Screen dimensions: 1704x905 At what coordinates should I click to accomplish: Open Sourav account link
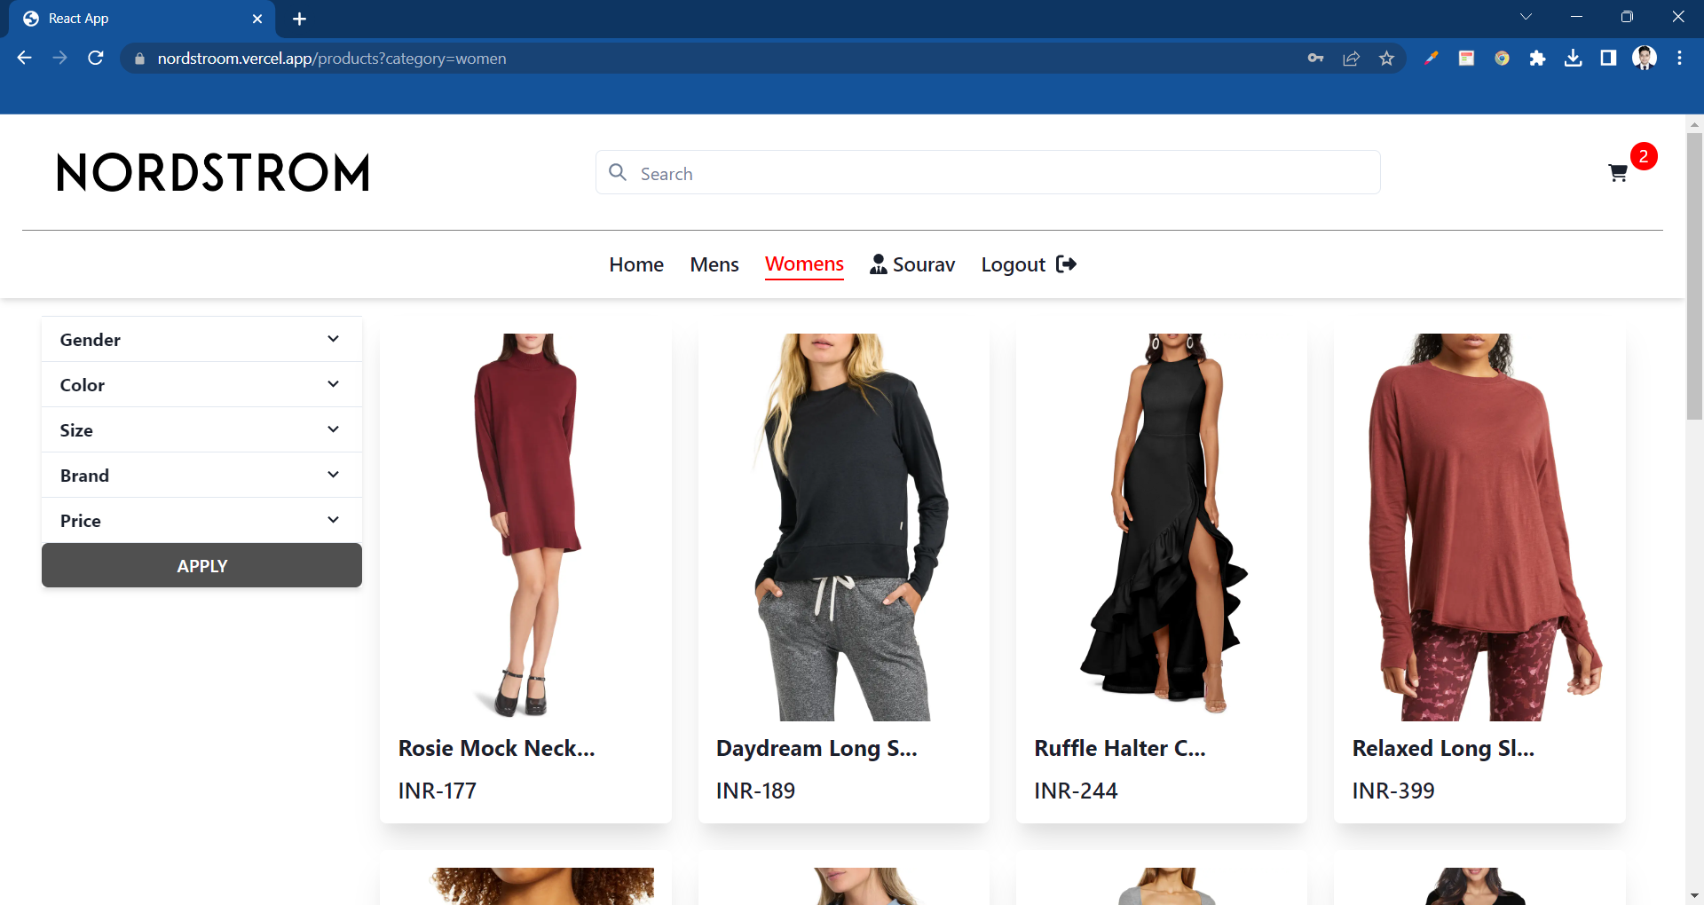[924, 264]
